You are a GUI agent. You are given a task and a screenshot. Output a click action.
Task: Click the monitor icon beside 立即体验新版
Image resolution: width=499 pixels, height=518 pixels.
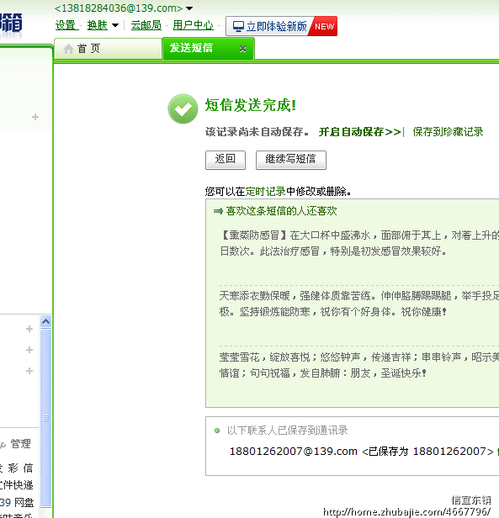(238, 26)
